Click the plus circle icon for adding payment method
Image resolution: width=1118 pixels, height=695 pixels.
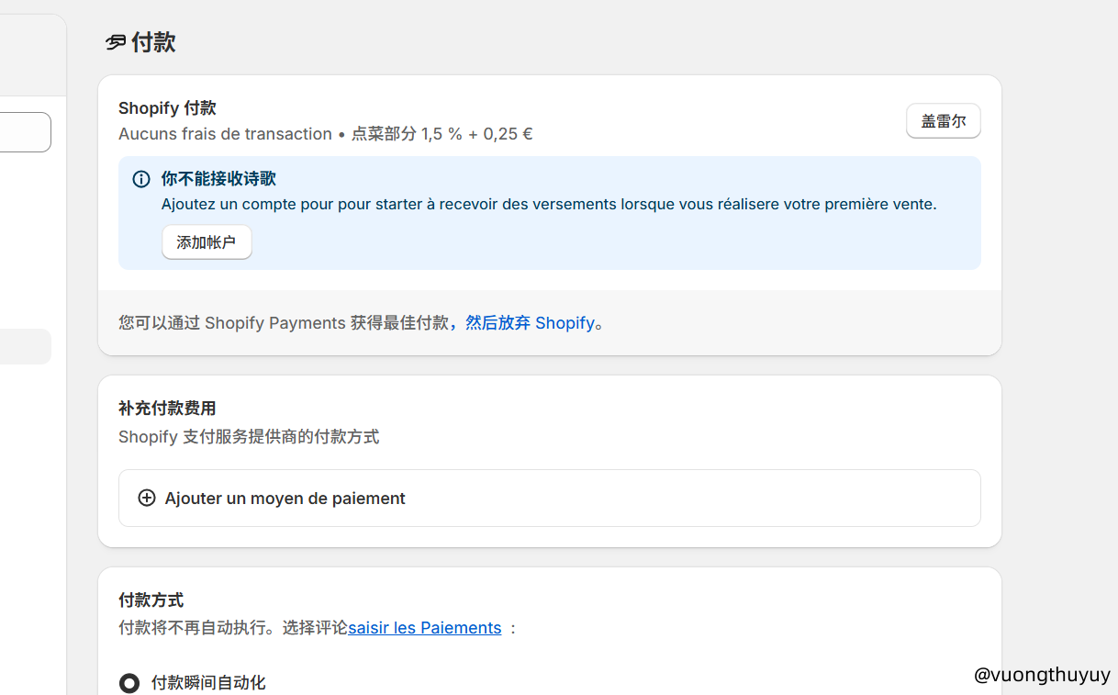147,498
